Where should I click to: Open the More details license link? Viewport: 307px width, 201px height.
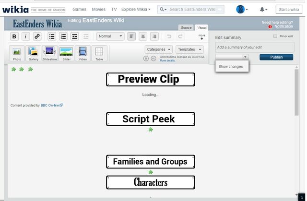tap(167, 60)
